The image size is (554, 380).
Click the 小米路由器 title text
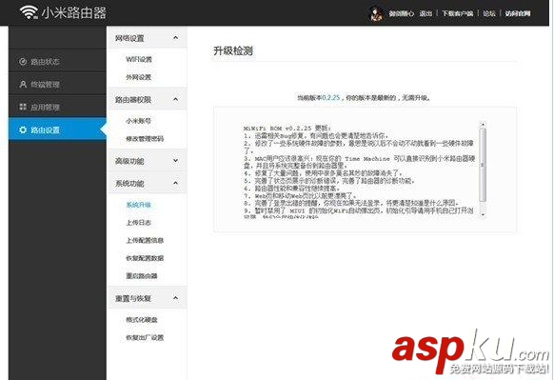click(x=74, y=12)
